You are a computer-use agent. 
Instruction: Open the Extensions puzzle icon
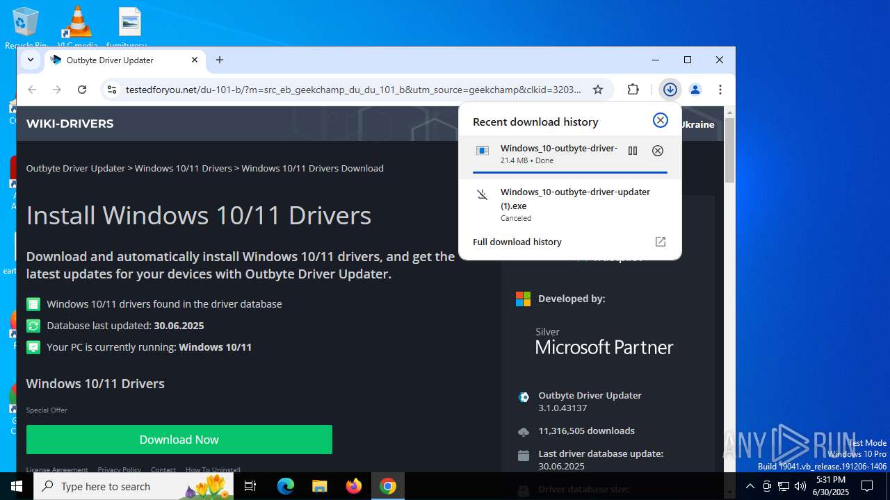[x=633, y=90]
